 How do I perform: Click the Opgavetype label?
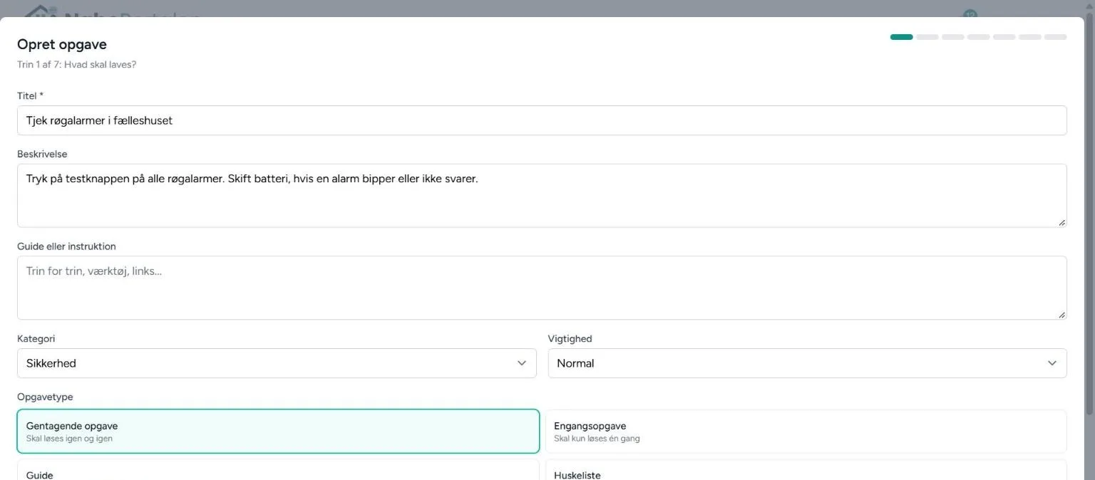[x=45, y=397]
